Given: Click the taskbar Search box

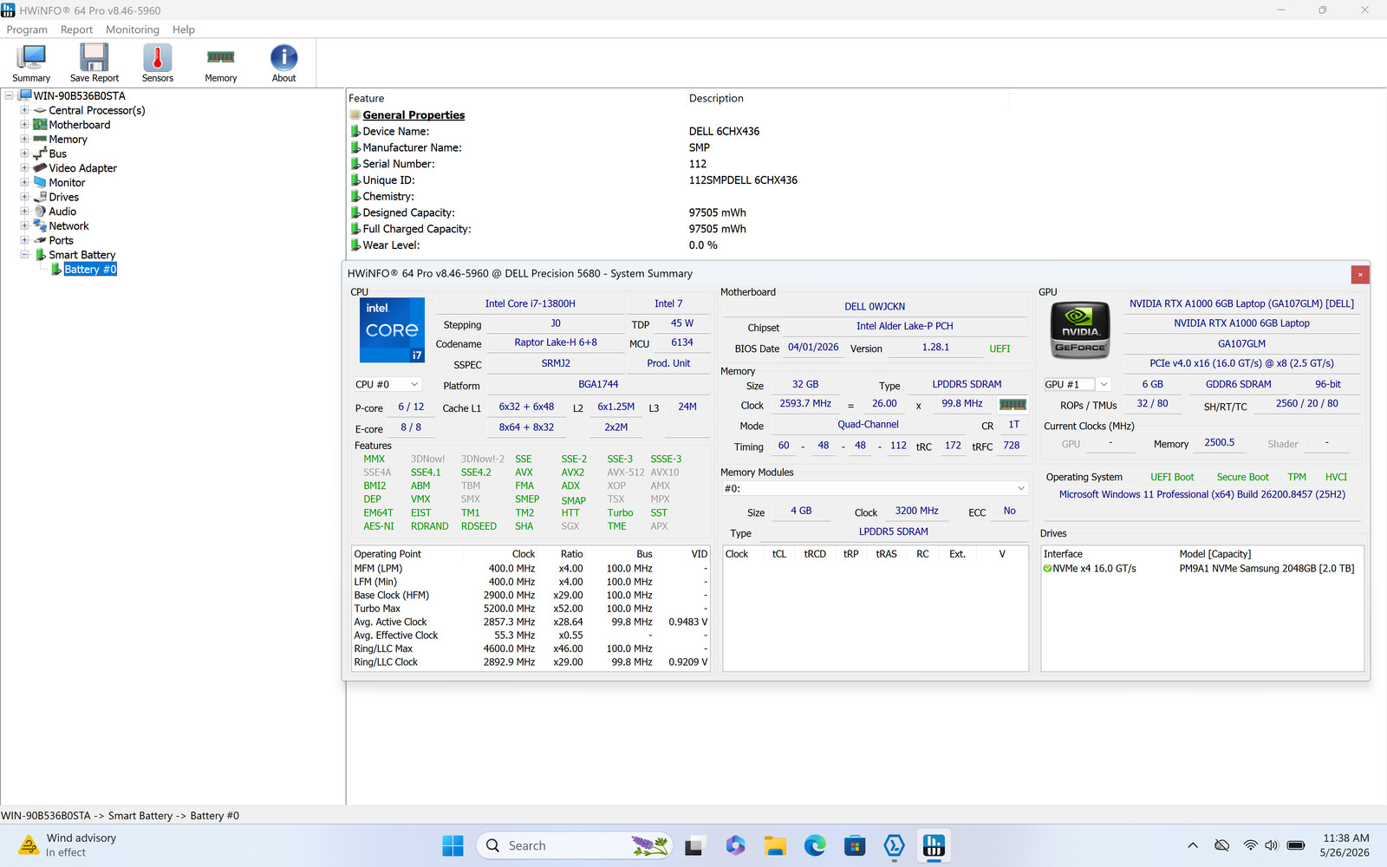Looking at the screenshot, I should 575,845.
